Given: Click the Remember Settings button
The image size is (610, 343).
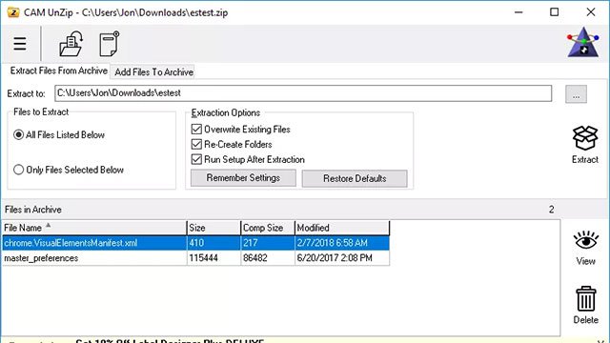Looking at the screenshot, I should coord(243,178).
